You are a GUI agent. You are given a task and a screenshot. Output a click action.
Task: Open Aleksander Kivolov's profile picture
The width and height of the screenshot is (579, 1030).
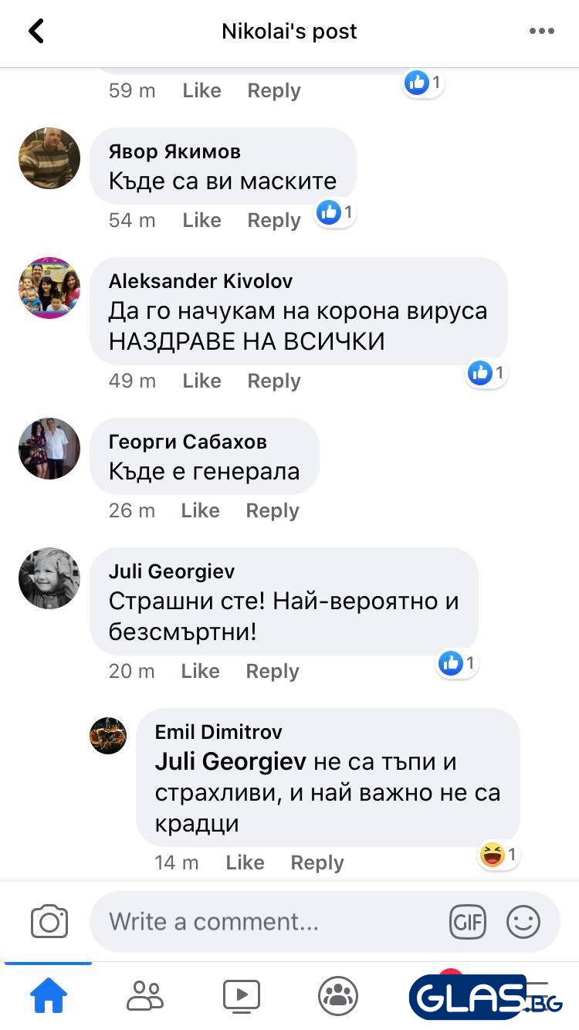click(49, 288)
